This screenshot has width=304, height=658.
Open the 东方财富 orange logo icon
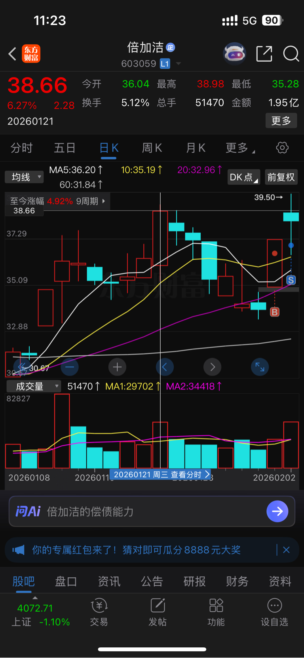pyautogui.click(x=31, y=54)
